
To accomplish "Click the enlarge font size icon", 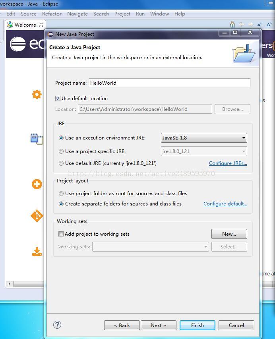I will tap(269, 24).
